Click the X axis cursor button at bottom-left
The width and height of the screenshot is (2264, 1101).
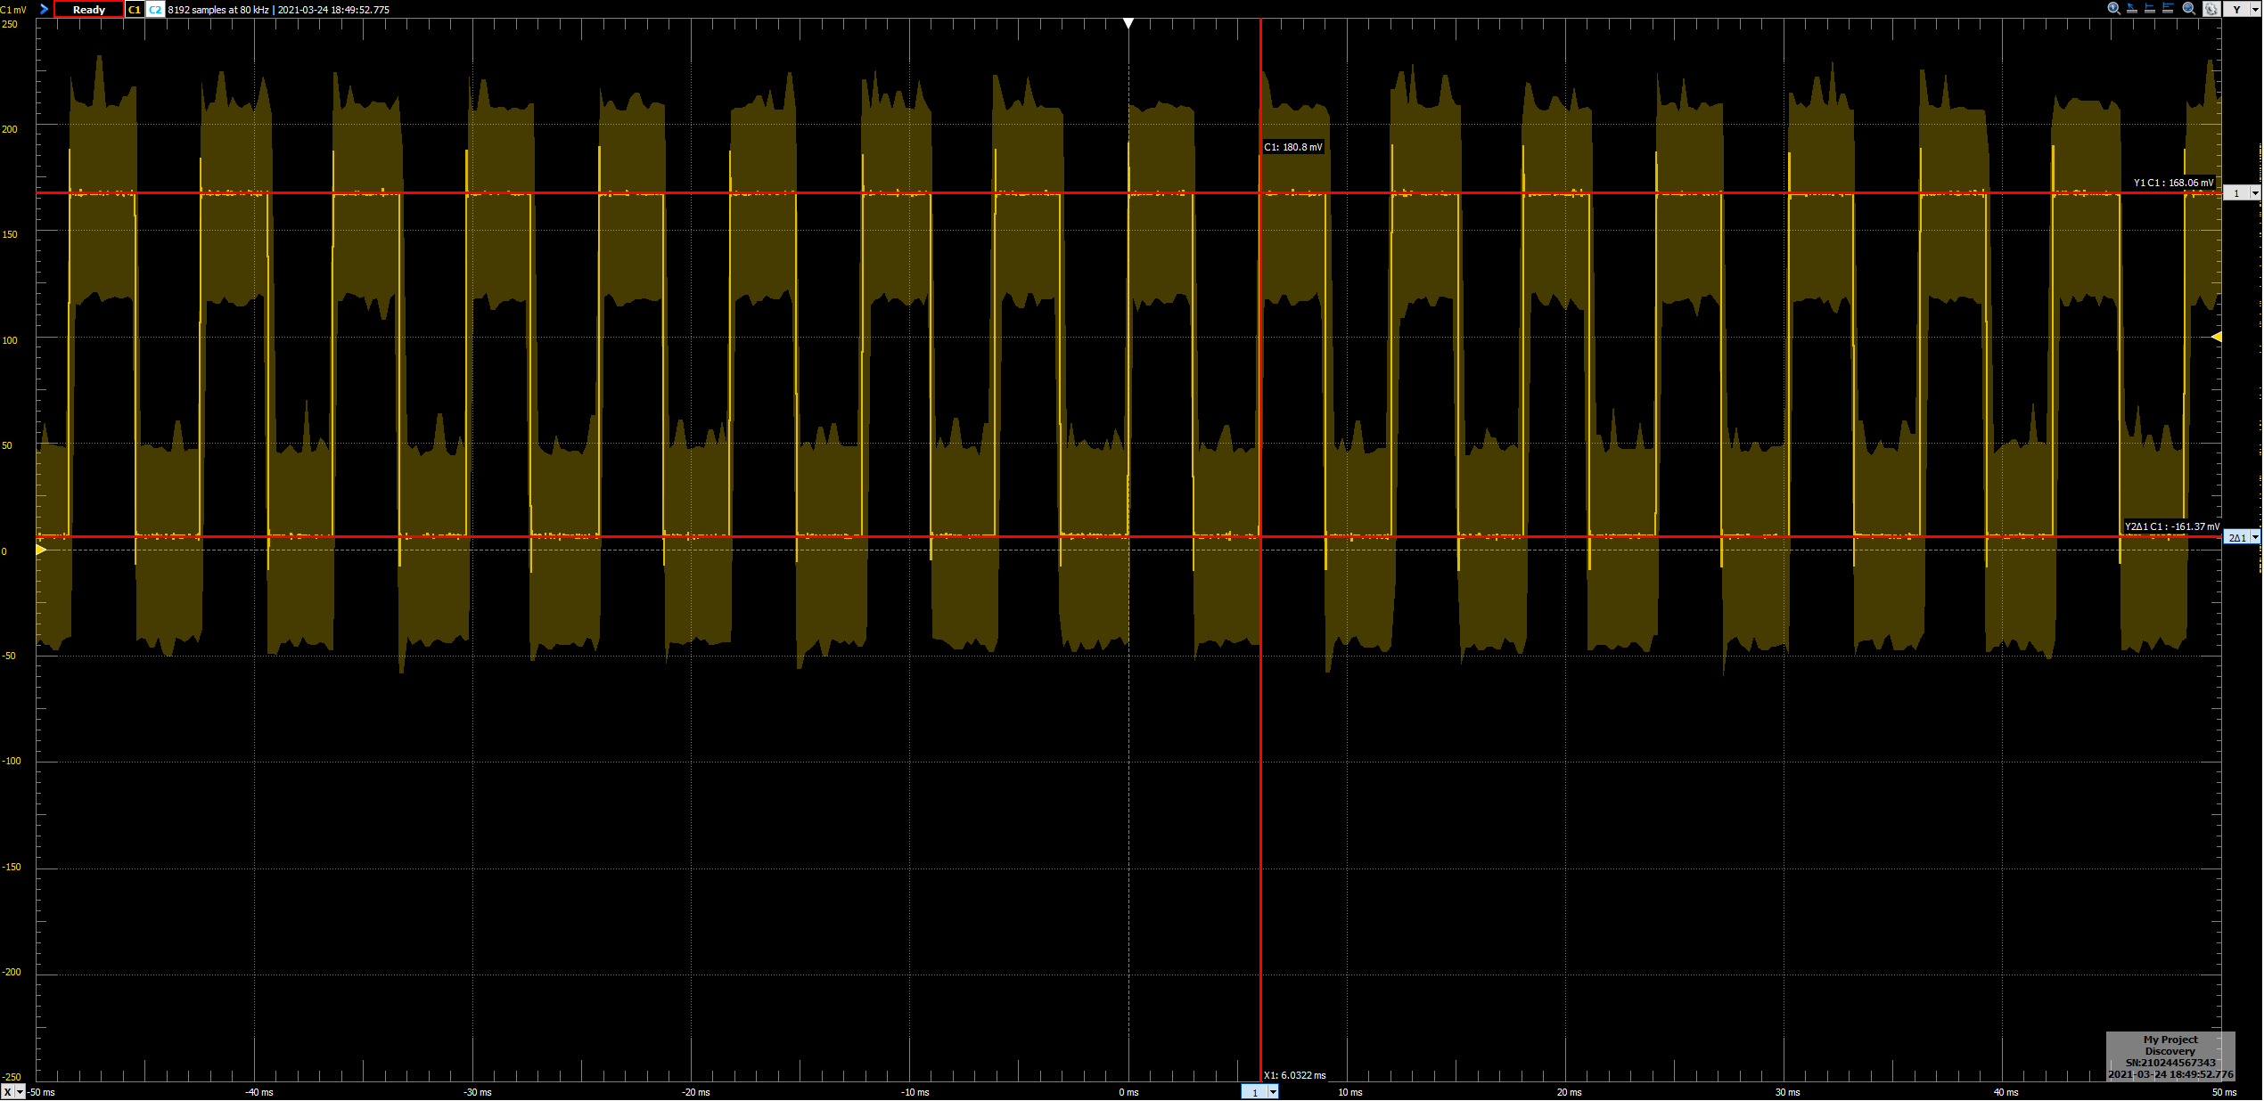tap(8, 1092)
